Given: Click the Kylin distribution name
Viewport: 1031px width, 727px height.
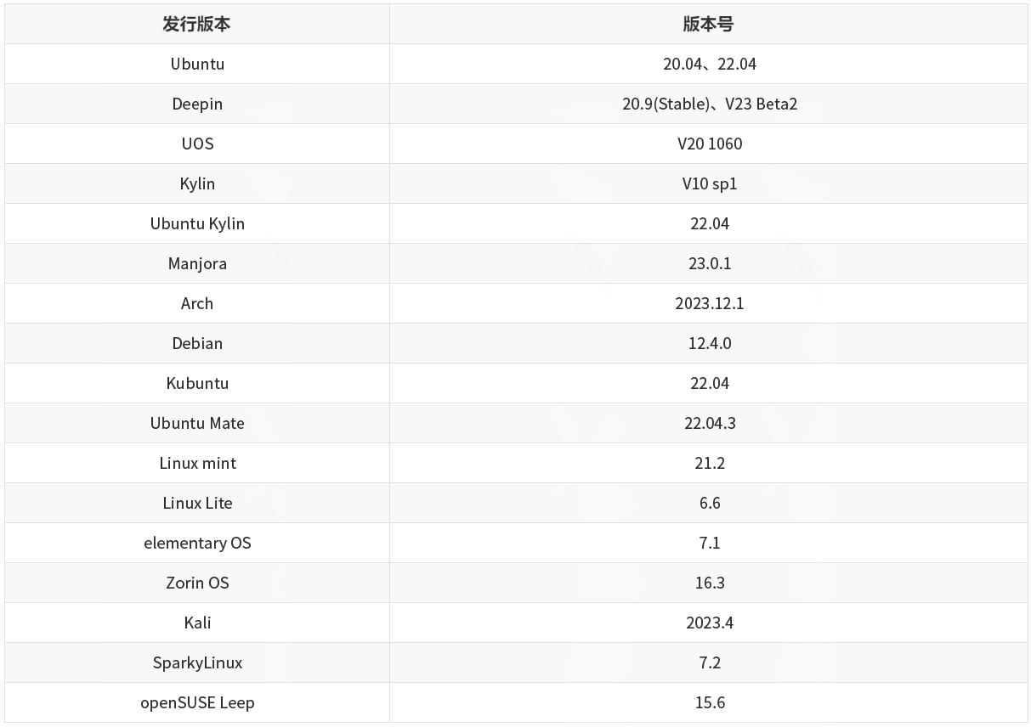Looking at the screenshot, I should pyautogui.click(x=197, y=183).
